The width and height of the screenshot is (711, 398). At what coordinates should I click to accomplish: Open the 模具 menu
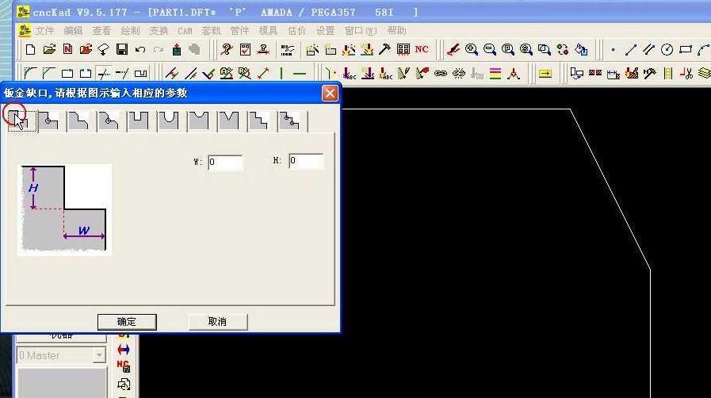268,30
